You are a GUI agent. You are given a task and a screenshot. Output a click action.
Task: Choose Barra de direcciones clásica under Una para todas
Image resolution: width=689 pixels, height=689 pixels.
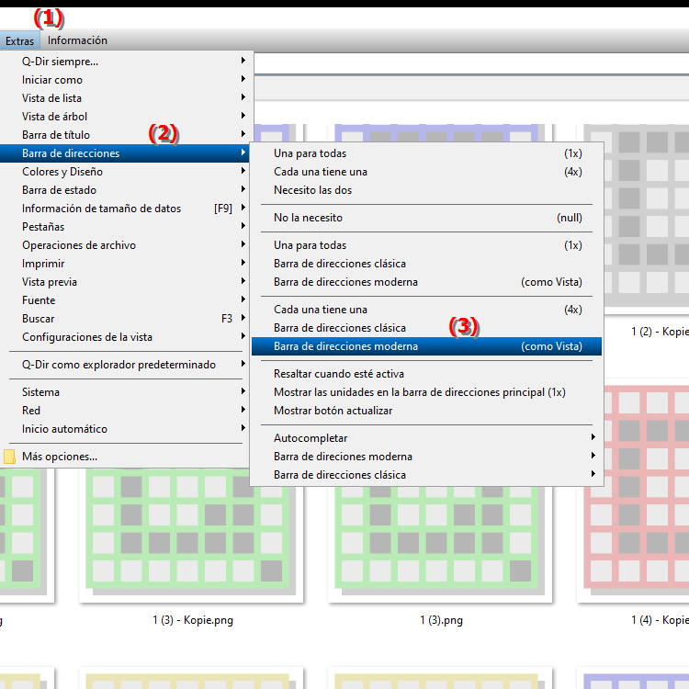pyautogui.click(x=426, y=264)
